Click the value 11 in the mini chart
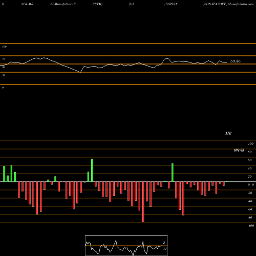 click(165, 249)
